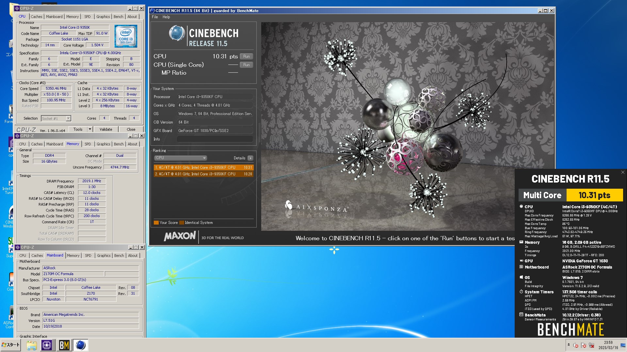Image resolution: width=627 pixels, height=352 pixels.
Task: Click the BenchMate version icon in panel
Action: [521, 315]
